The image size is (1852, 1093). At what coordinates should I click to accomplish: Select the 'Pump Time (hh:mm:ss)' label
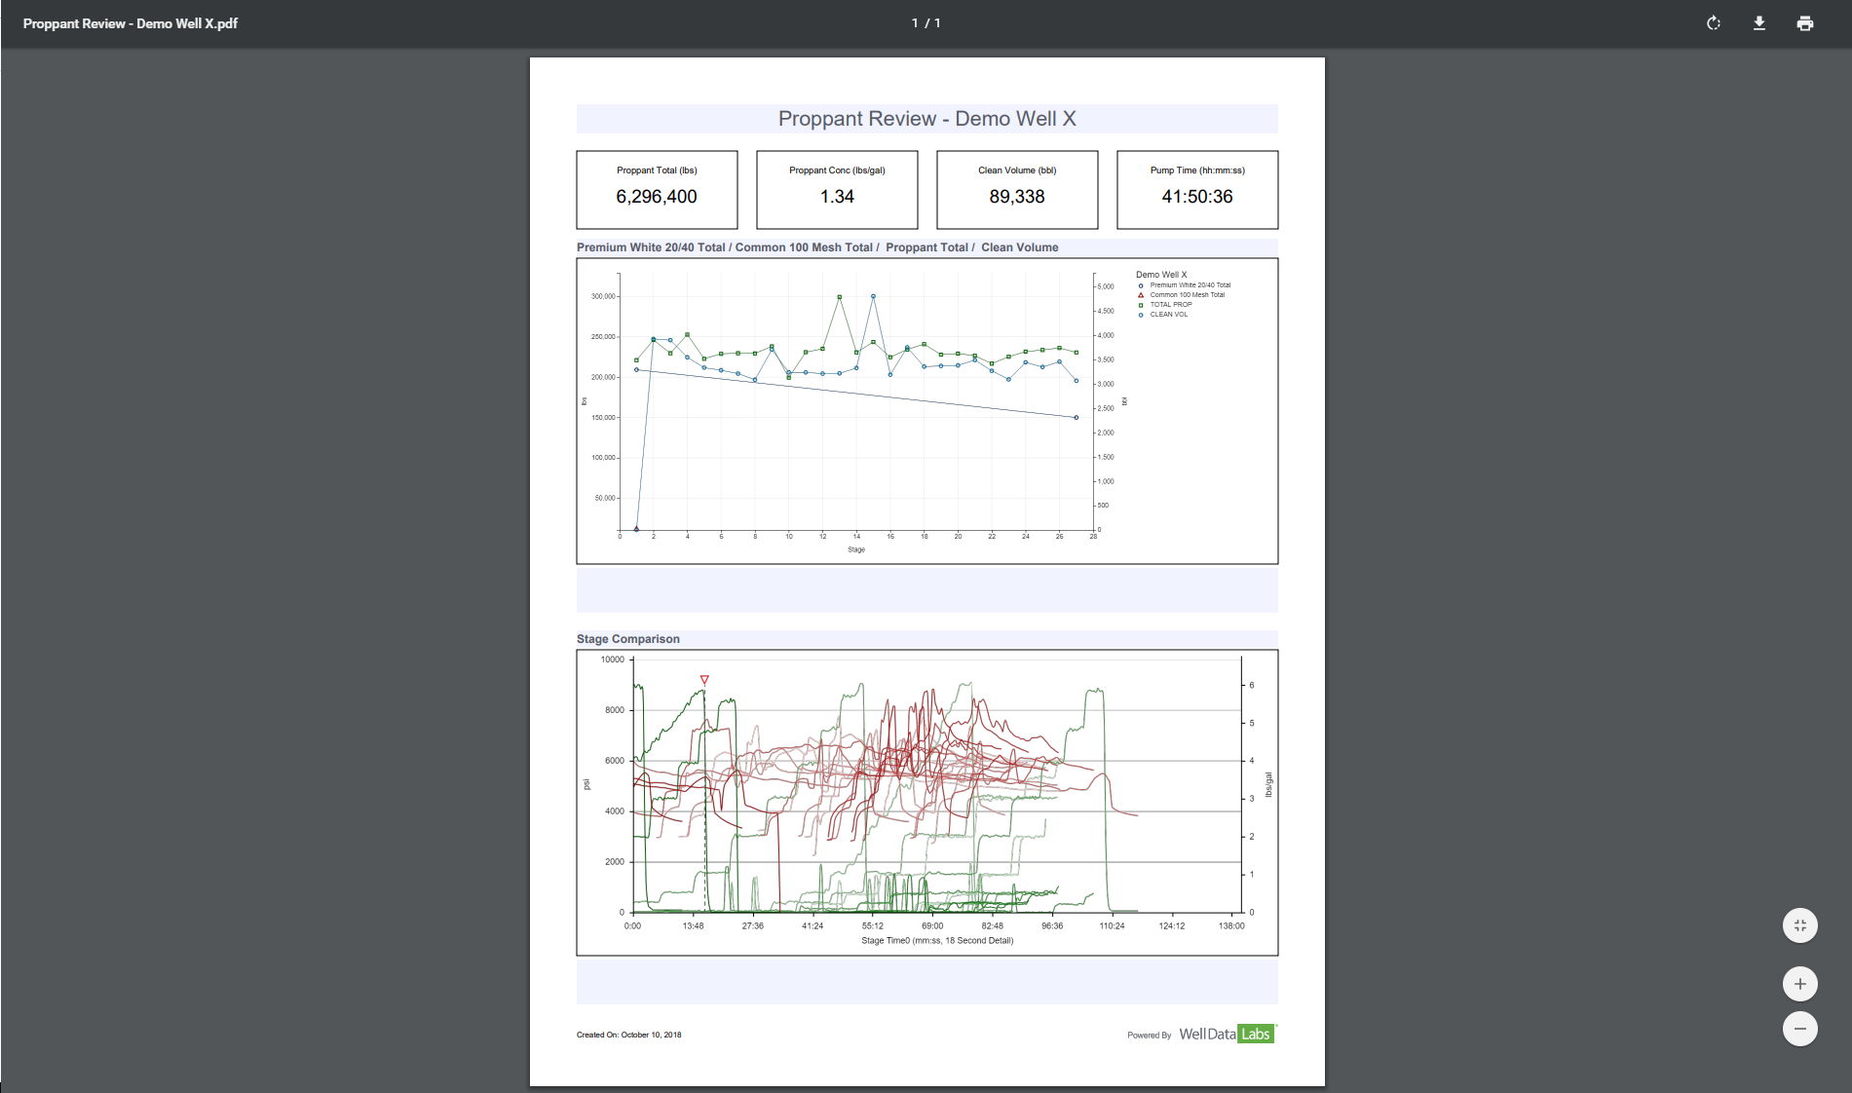[x=1197, y=170]
